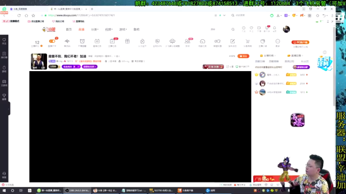Image resolution: width=346 pixels, height=194 pixels.
Task: Open the streamer avatar thumbnail
Action: pyautogui.click(x=39, y=61)
